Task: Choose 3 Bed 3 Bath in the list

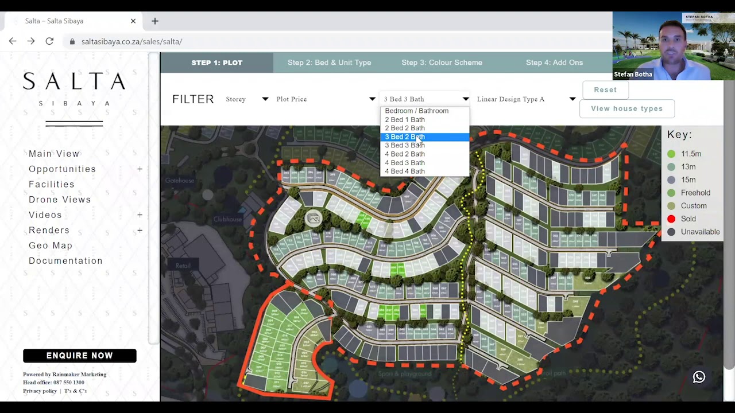Action: point(424,146)
